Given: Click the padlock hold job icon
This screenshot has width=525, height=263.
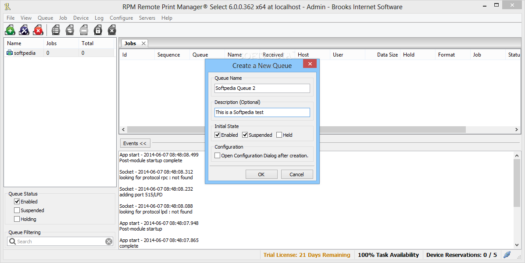Looking at the screenshot, I should click(x=98, y=30).
